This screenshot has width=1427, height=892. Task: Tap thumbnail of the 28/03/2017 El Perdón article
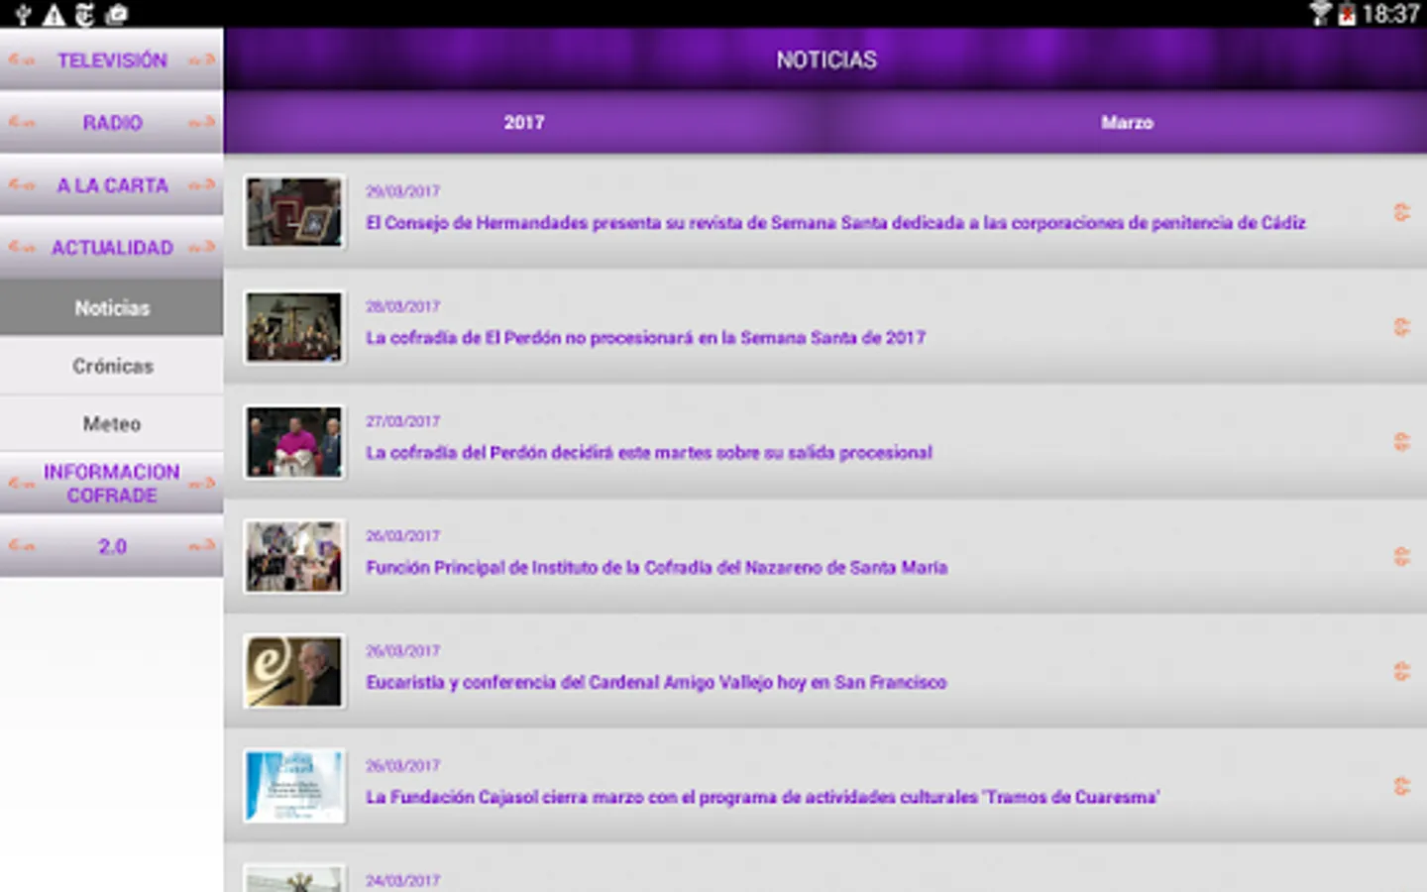pos(294,327)
